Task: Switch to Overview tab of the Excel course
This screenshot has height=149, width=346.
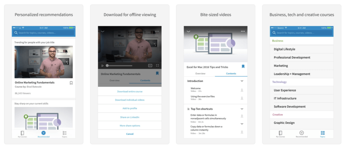Action: coord(200,74)
